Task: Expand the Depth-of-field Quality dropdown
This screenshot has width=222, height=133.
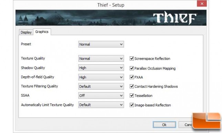Action: tap(101, 77)
